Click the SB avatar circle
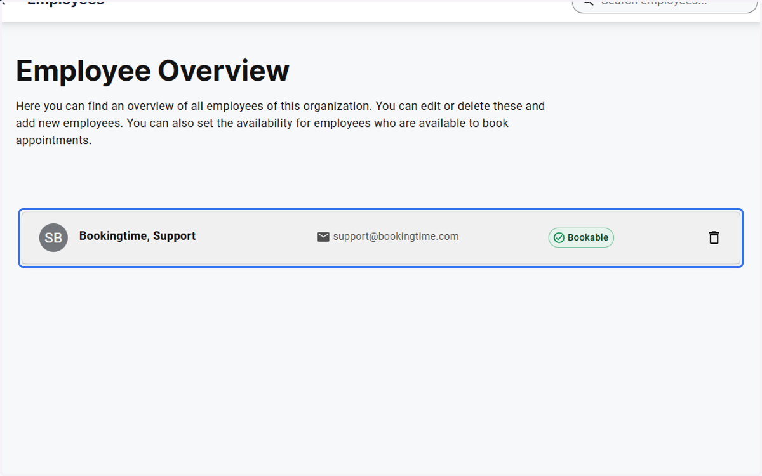 coord(53,237)
